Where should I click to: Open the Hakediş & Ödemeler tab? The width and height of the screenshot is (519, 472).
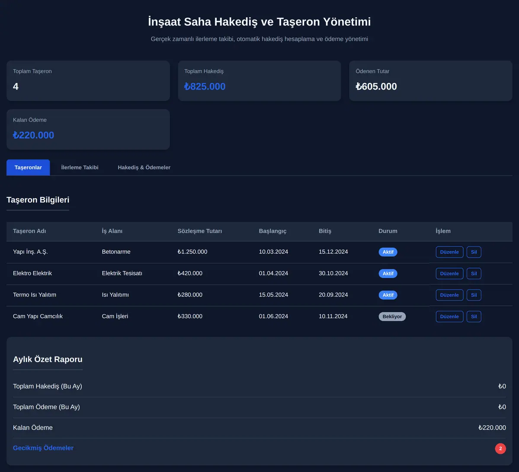click(144, 168)
